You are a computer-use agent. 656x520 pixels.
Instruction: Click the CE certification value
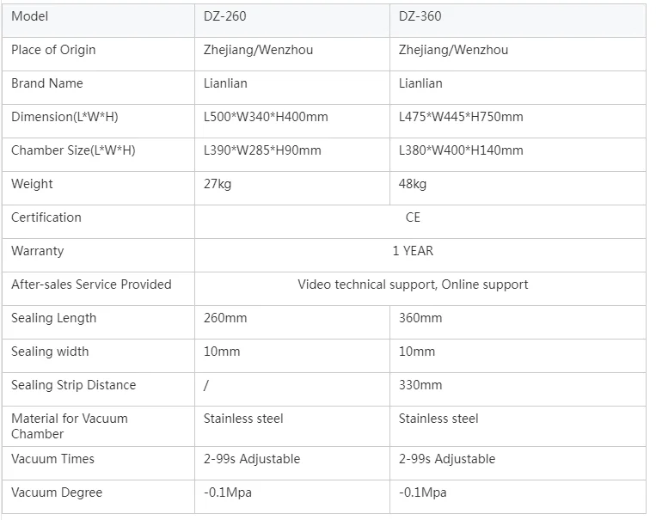(413, 217)
